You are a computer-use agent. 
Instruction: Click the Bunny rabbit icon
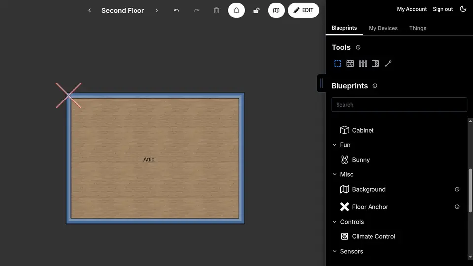click(x=344, y=160)
